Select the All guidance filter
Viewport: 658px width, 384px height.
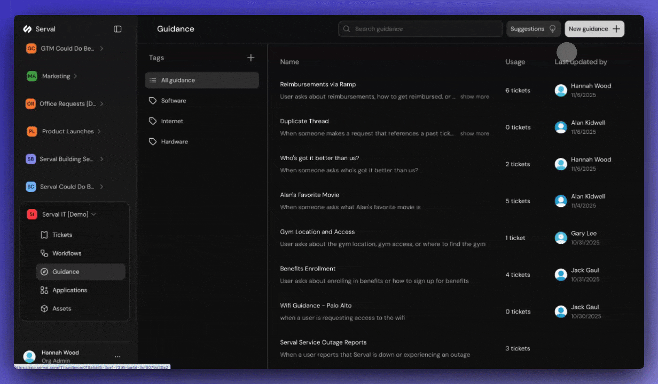point(202,80)
